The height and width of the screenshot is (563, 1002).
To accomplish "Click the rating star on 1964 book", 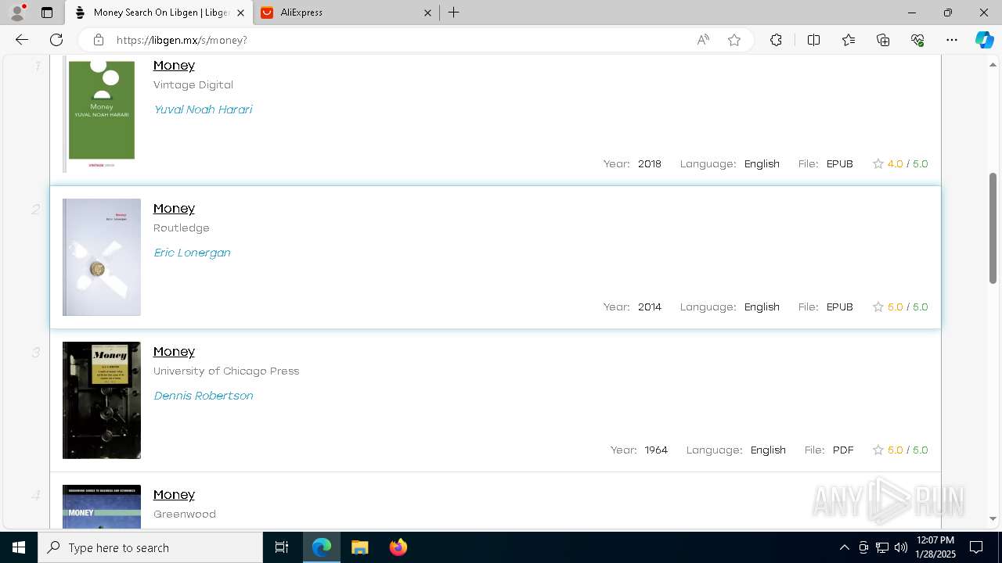I will (x=878, y=450).
